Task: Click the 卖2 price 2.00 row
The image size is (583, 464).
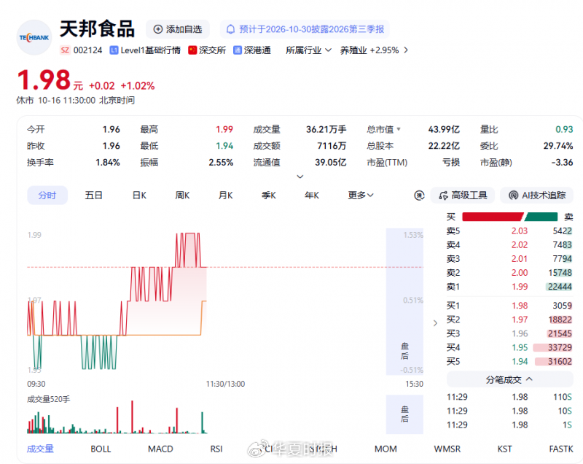Action: tap(509, 273)
